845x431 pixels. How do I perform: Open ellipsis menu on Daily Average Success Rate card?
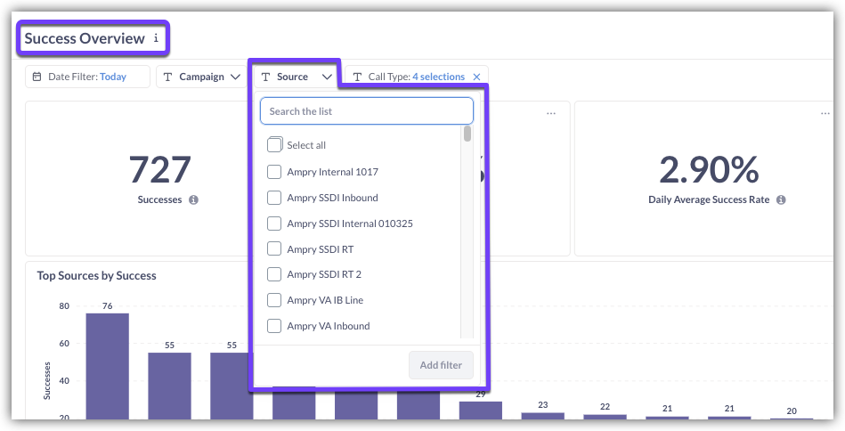coord(825,113)
